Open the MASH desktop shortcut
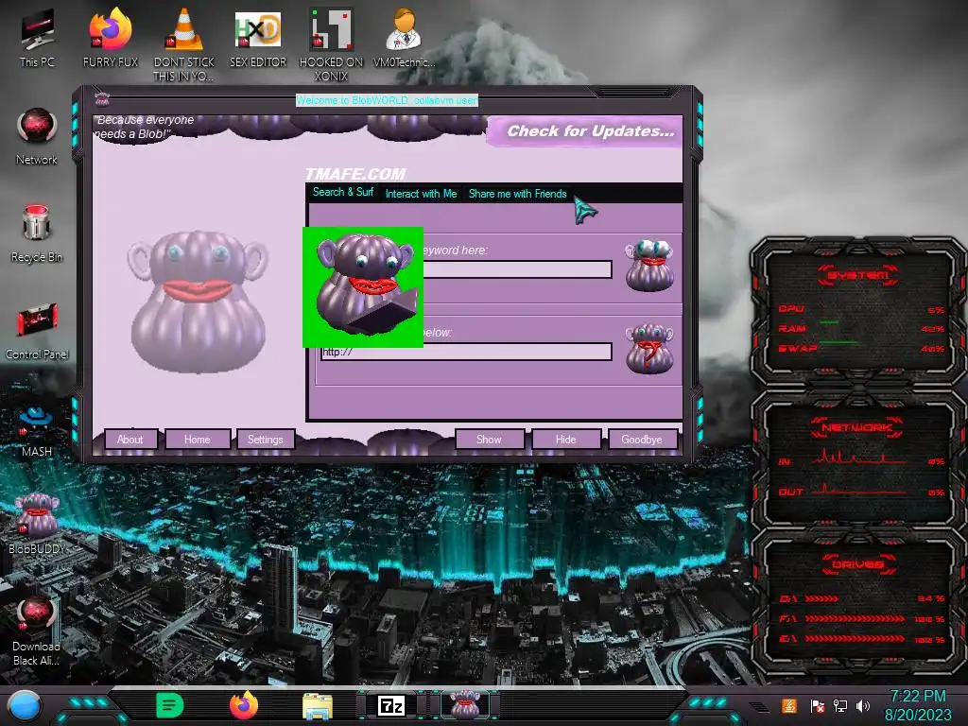 [x=37, y=430]
